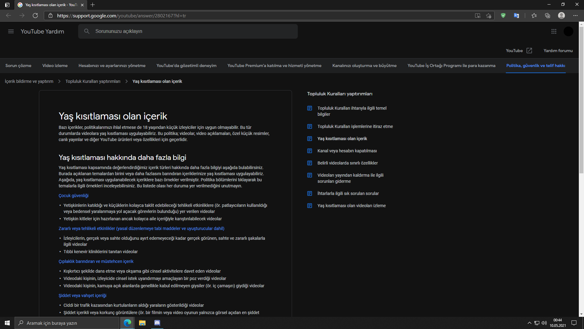Screen dimensions: 584x329
Task: Open browser Settings and more menu
Action: [575, 16]
